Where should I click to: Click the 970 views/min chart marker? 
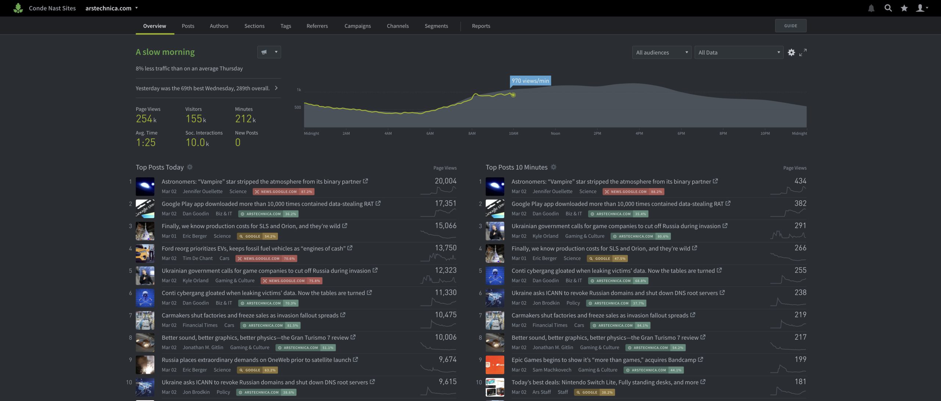(x=513, y=94)
